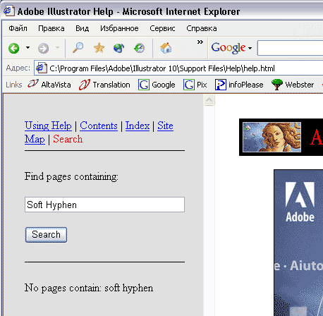Click the Adobe logo splash image
The width and height of the screenshot is (323, 316).
pyautogui.click(x=300, y=202)
